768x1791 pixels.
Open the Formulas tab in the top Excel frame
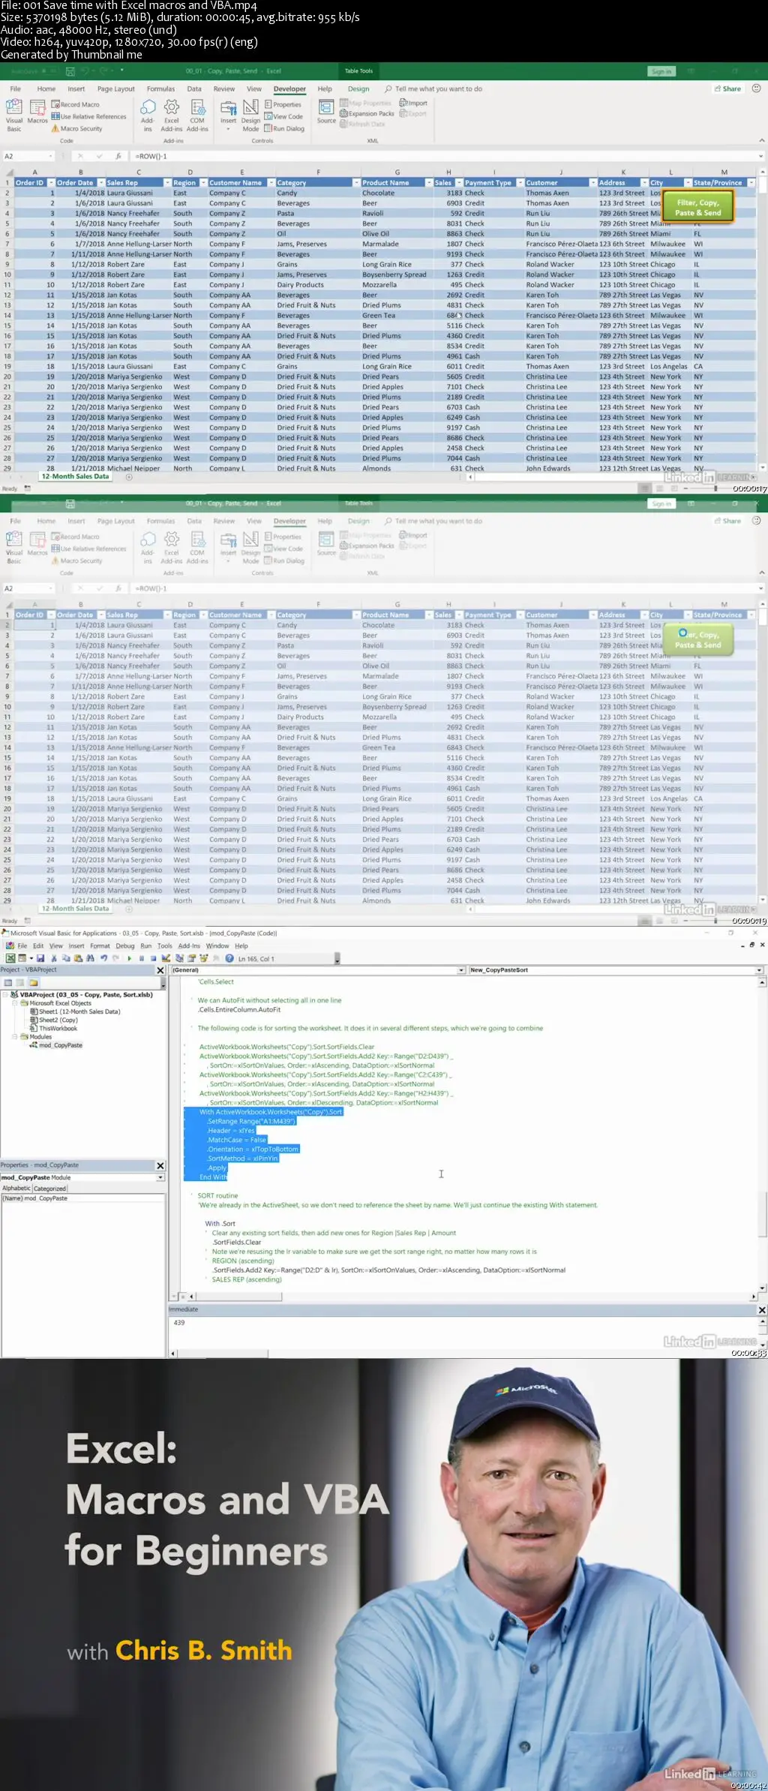pyautogui.click(x=160, y=89)
